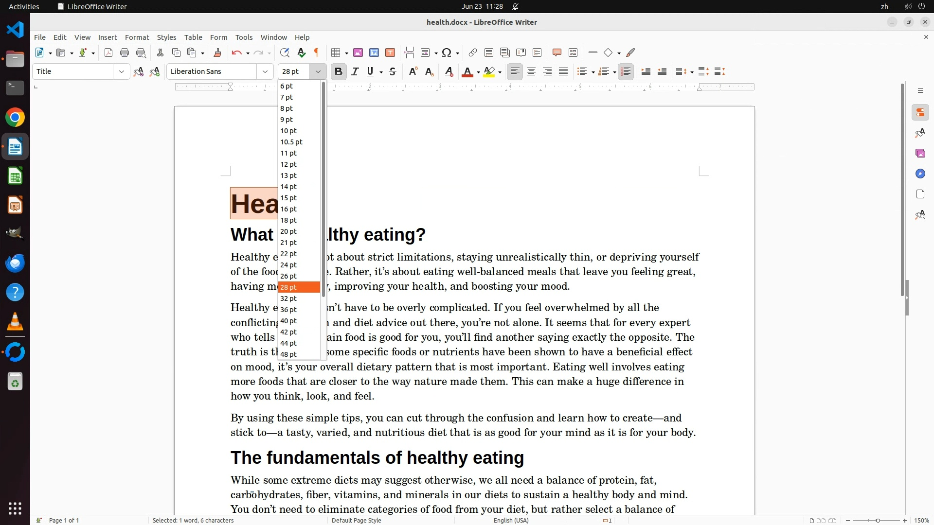Open Find & Replace tool
This screenshot has width=934, height=525.
point(285,52)
